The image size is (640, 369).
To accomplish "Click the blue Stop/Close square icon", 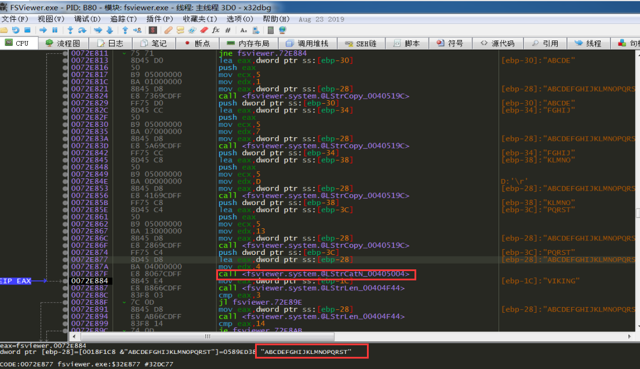I will 27,30.
